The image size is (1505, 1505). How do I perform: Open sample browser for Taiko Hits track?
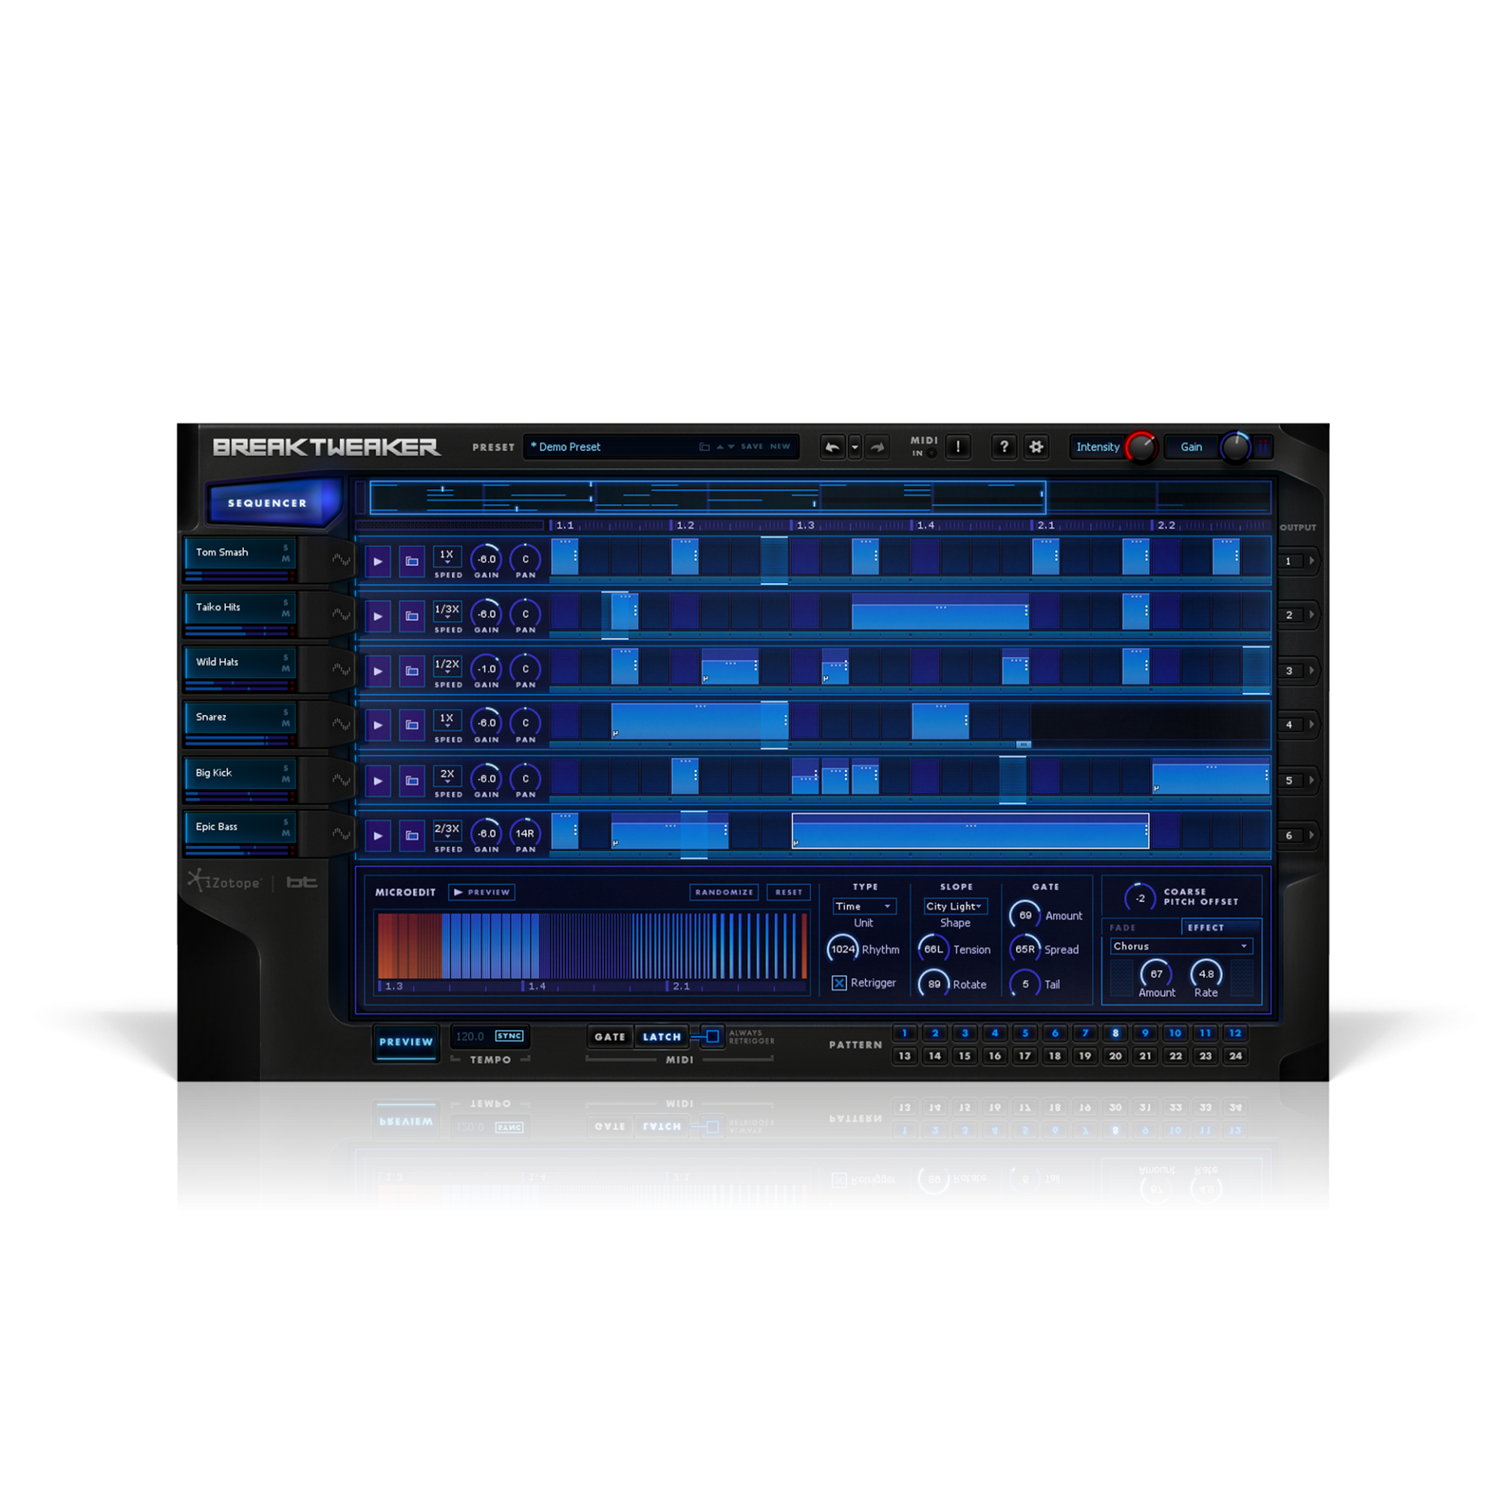[412, 616]
